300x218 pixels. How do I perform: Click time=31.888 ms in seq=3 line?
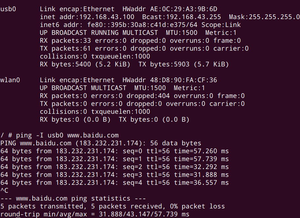click(x=201, y=175)
